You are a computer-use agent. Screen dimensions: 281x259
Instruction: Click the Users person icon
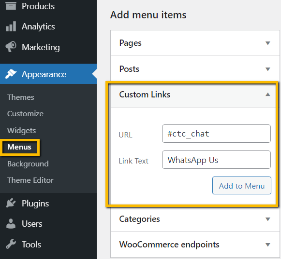(11, 224)
